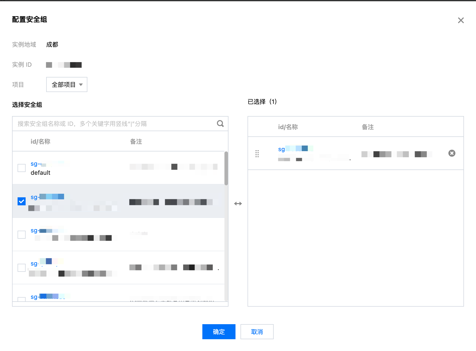Click the security group list scrollbar
The width and height of the screenshot is (476, 351).
point(226,168)
